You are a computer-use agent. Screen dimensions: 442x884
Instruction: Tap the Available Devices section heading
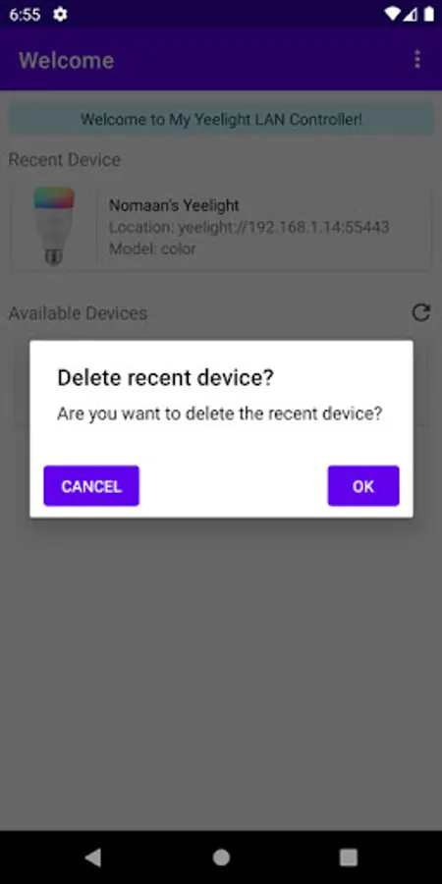(78, 313)
